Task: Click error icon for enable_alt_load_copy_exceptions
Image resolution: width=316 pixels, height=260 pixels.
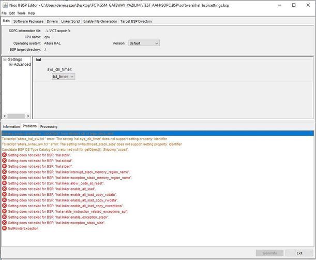Action: pos(4,206)
